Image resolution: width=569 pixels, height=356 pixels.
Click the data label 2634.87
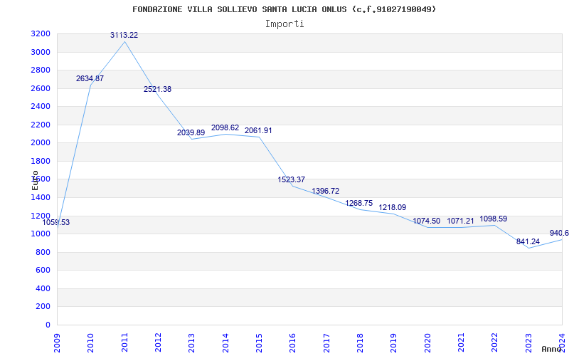click(90, 78)
